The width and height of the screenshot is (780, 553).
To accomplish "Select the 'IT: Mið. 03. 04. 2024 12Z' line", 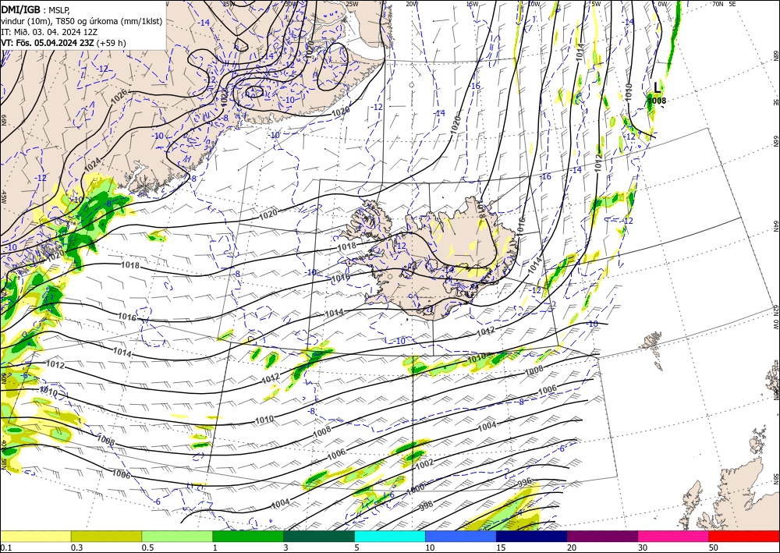I will pos(49,32).
